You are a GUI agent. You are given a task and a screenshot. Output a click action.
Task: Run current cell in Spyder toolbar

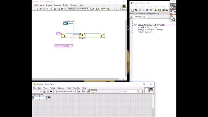160,10
